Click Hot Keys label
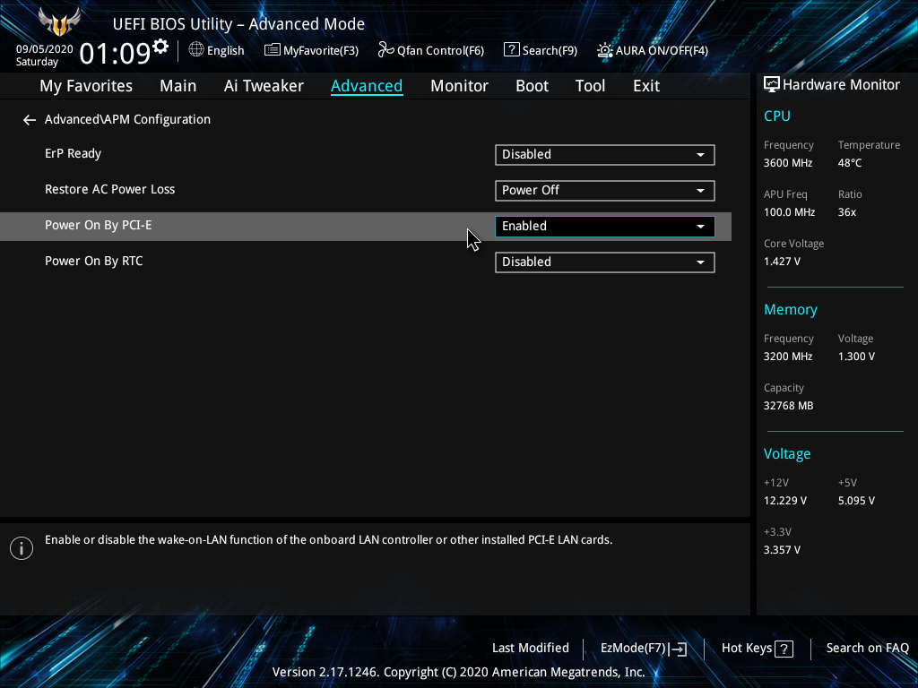Screen dimensions: 918x688 click(x=747, y=649)
